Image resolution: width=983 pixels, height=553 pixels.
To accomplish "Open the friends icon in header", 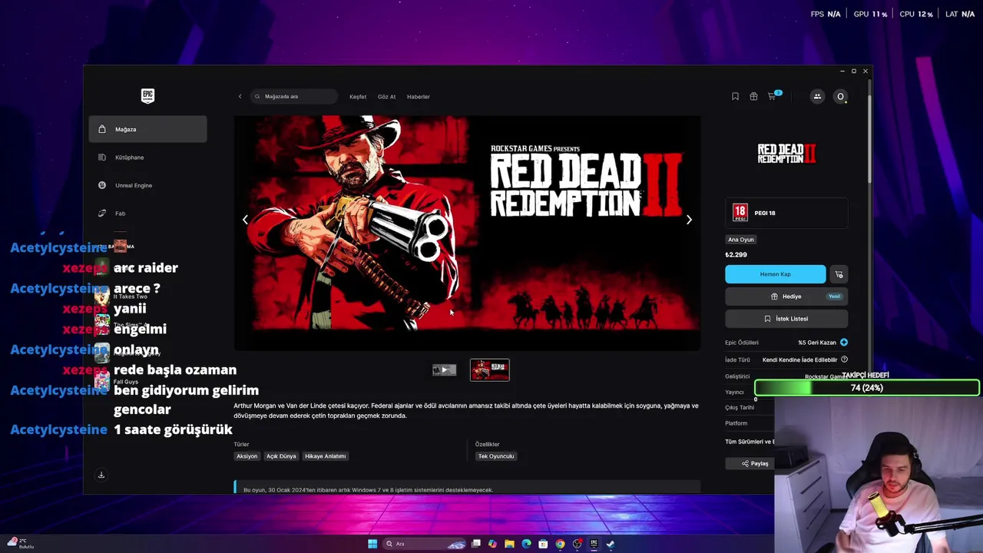I will coord(817,97).
